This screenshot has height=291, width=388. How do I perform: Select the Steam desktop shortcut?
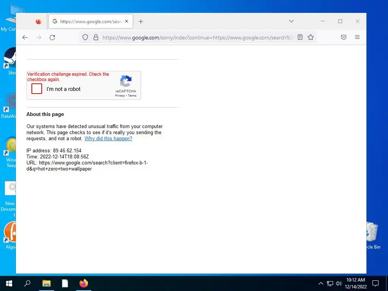[x=9, y=61]
